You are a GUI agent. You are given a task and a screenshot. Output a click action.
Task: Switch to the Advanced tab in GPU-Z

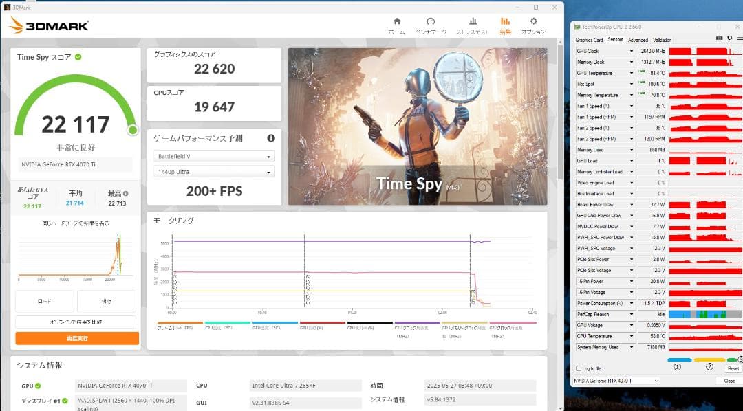(638, 40)
